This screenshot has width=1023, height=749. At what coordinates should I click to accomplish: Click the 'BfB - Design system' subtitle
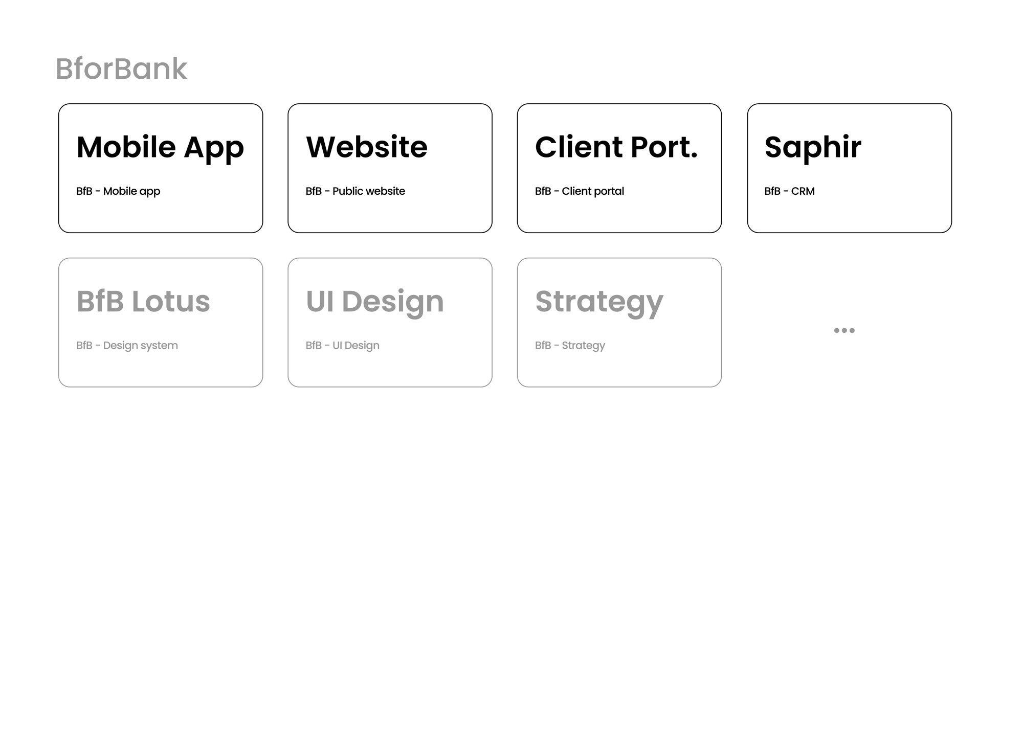point(127,346)
